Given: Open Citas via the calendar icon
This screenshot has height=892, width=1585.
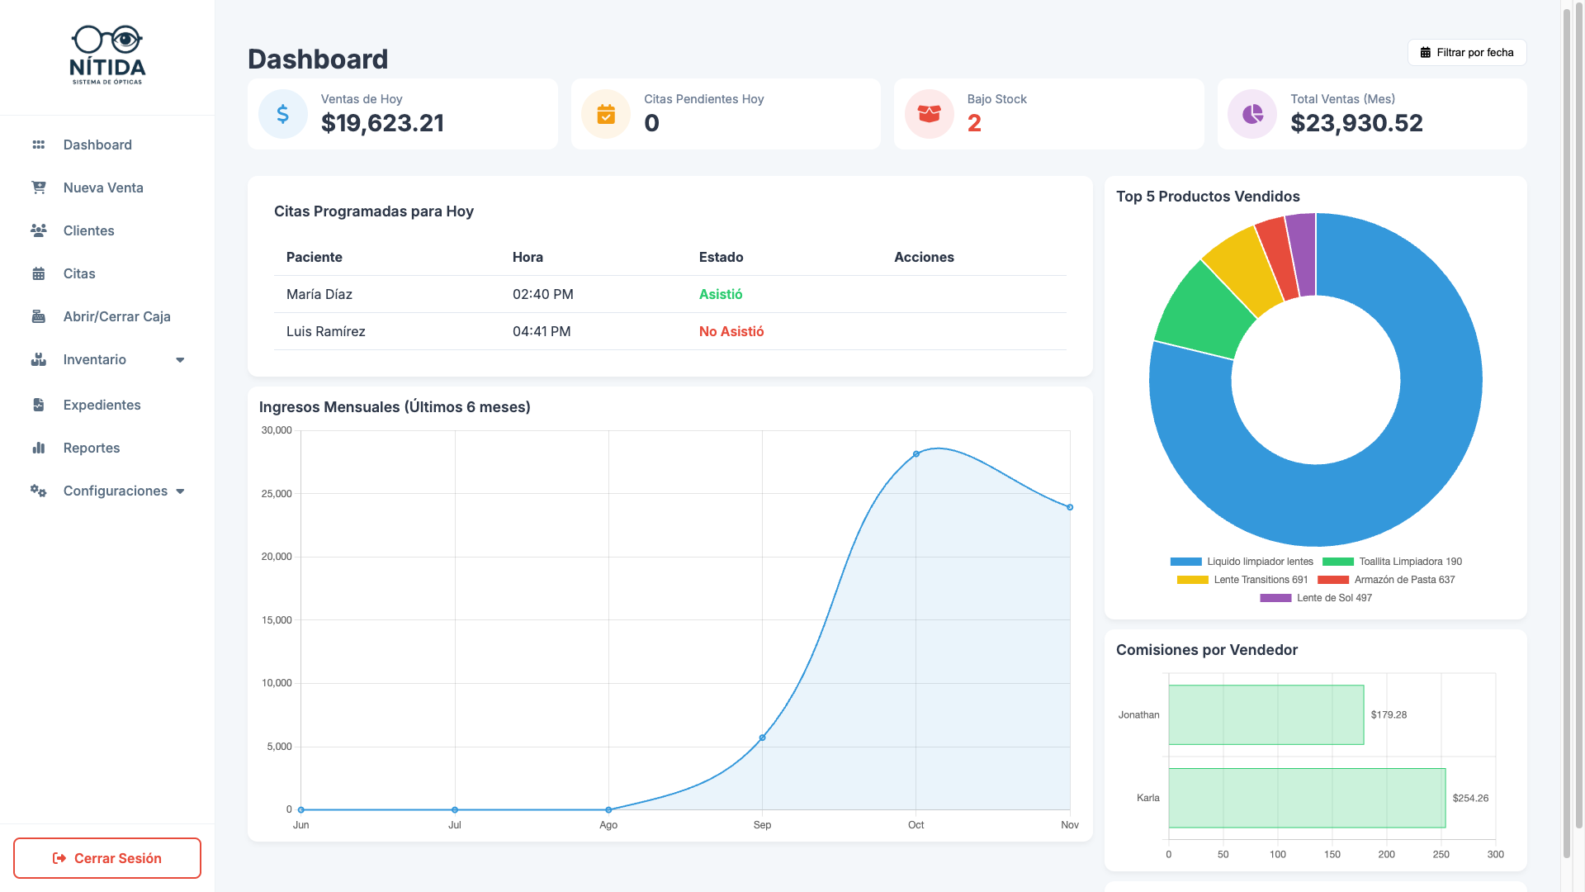Looking at the screenshot, I should (x=38, y=273).
